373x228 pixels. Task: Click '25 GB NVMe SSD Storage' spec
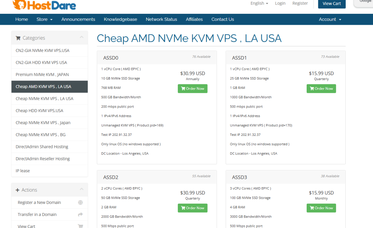pyautogui.click(x=249, y=78)
